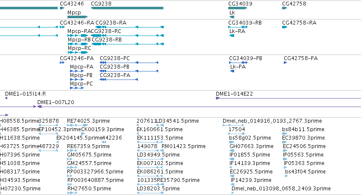Viewport: 361px width, 195px height.
Task: Click protein CG43246-PA
Action: point(77,58)
